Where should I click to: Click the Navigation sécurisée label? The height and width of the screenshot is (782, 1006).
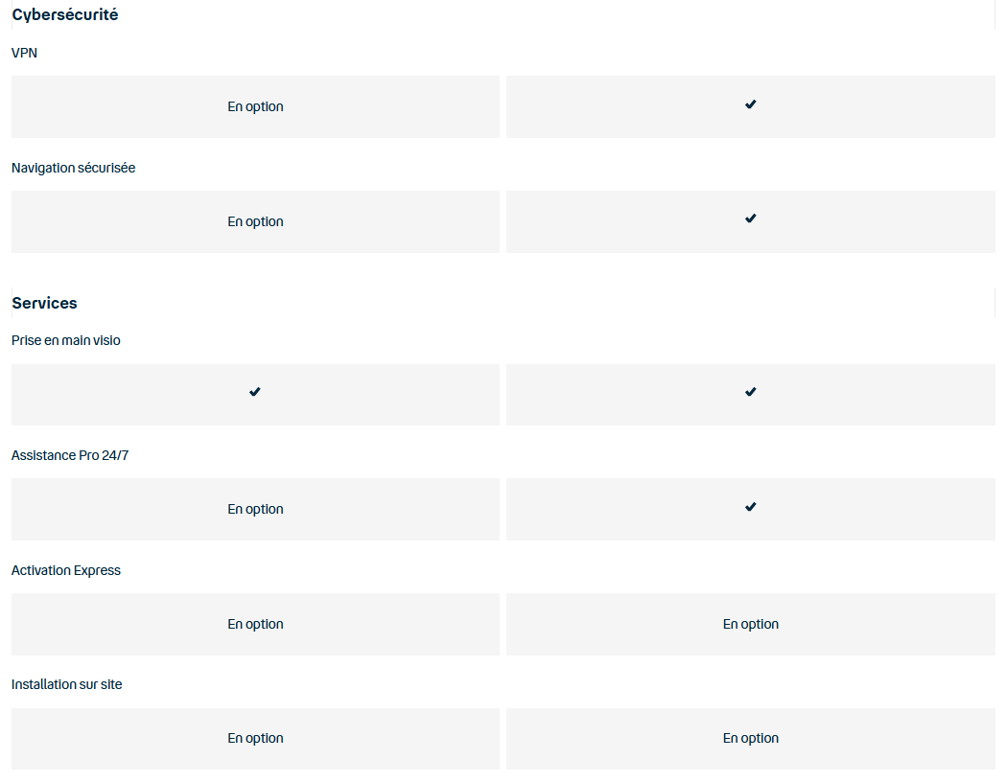(74, 169)
